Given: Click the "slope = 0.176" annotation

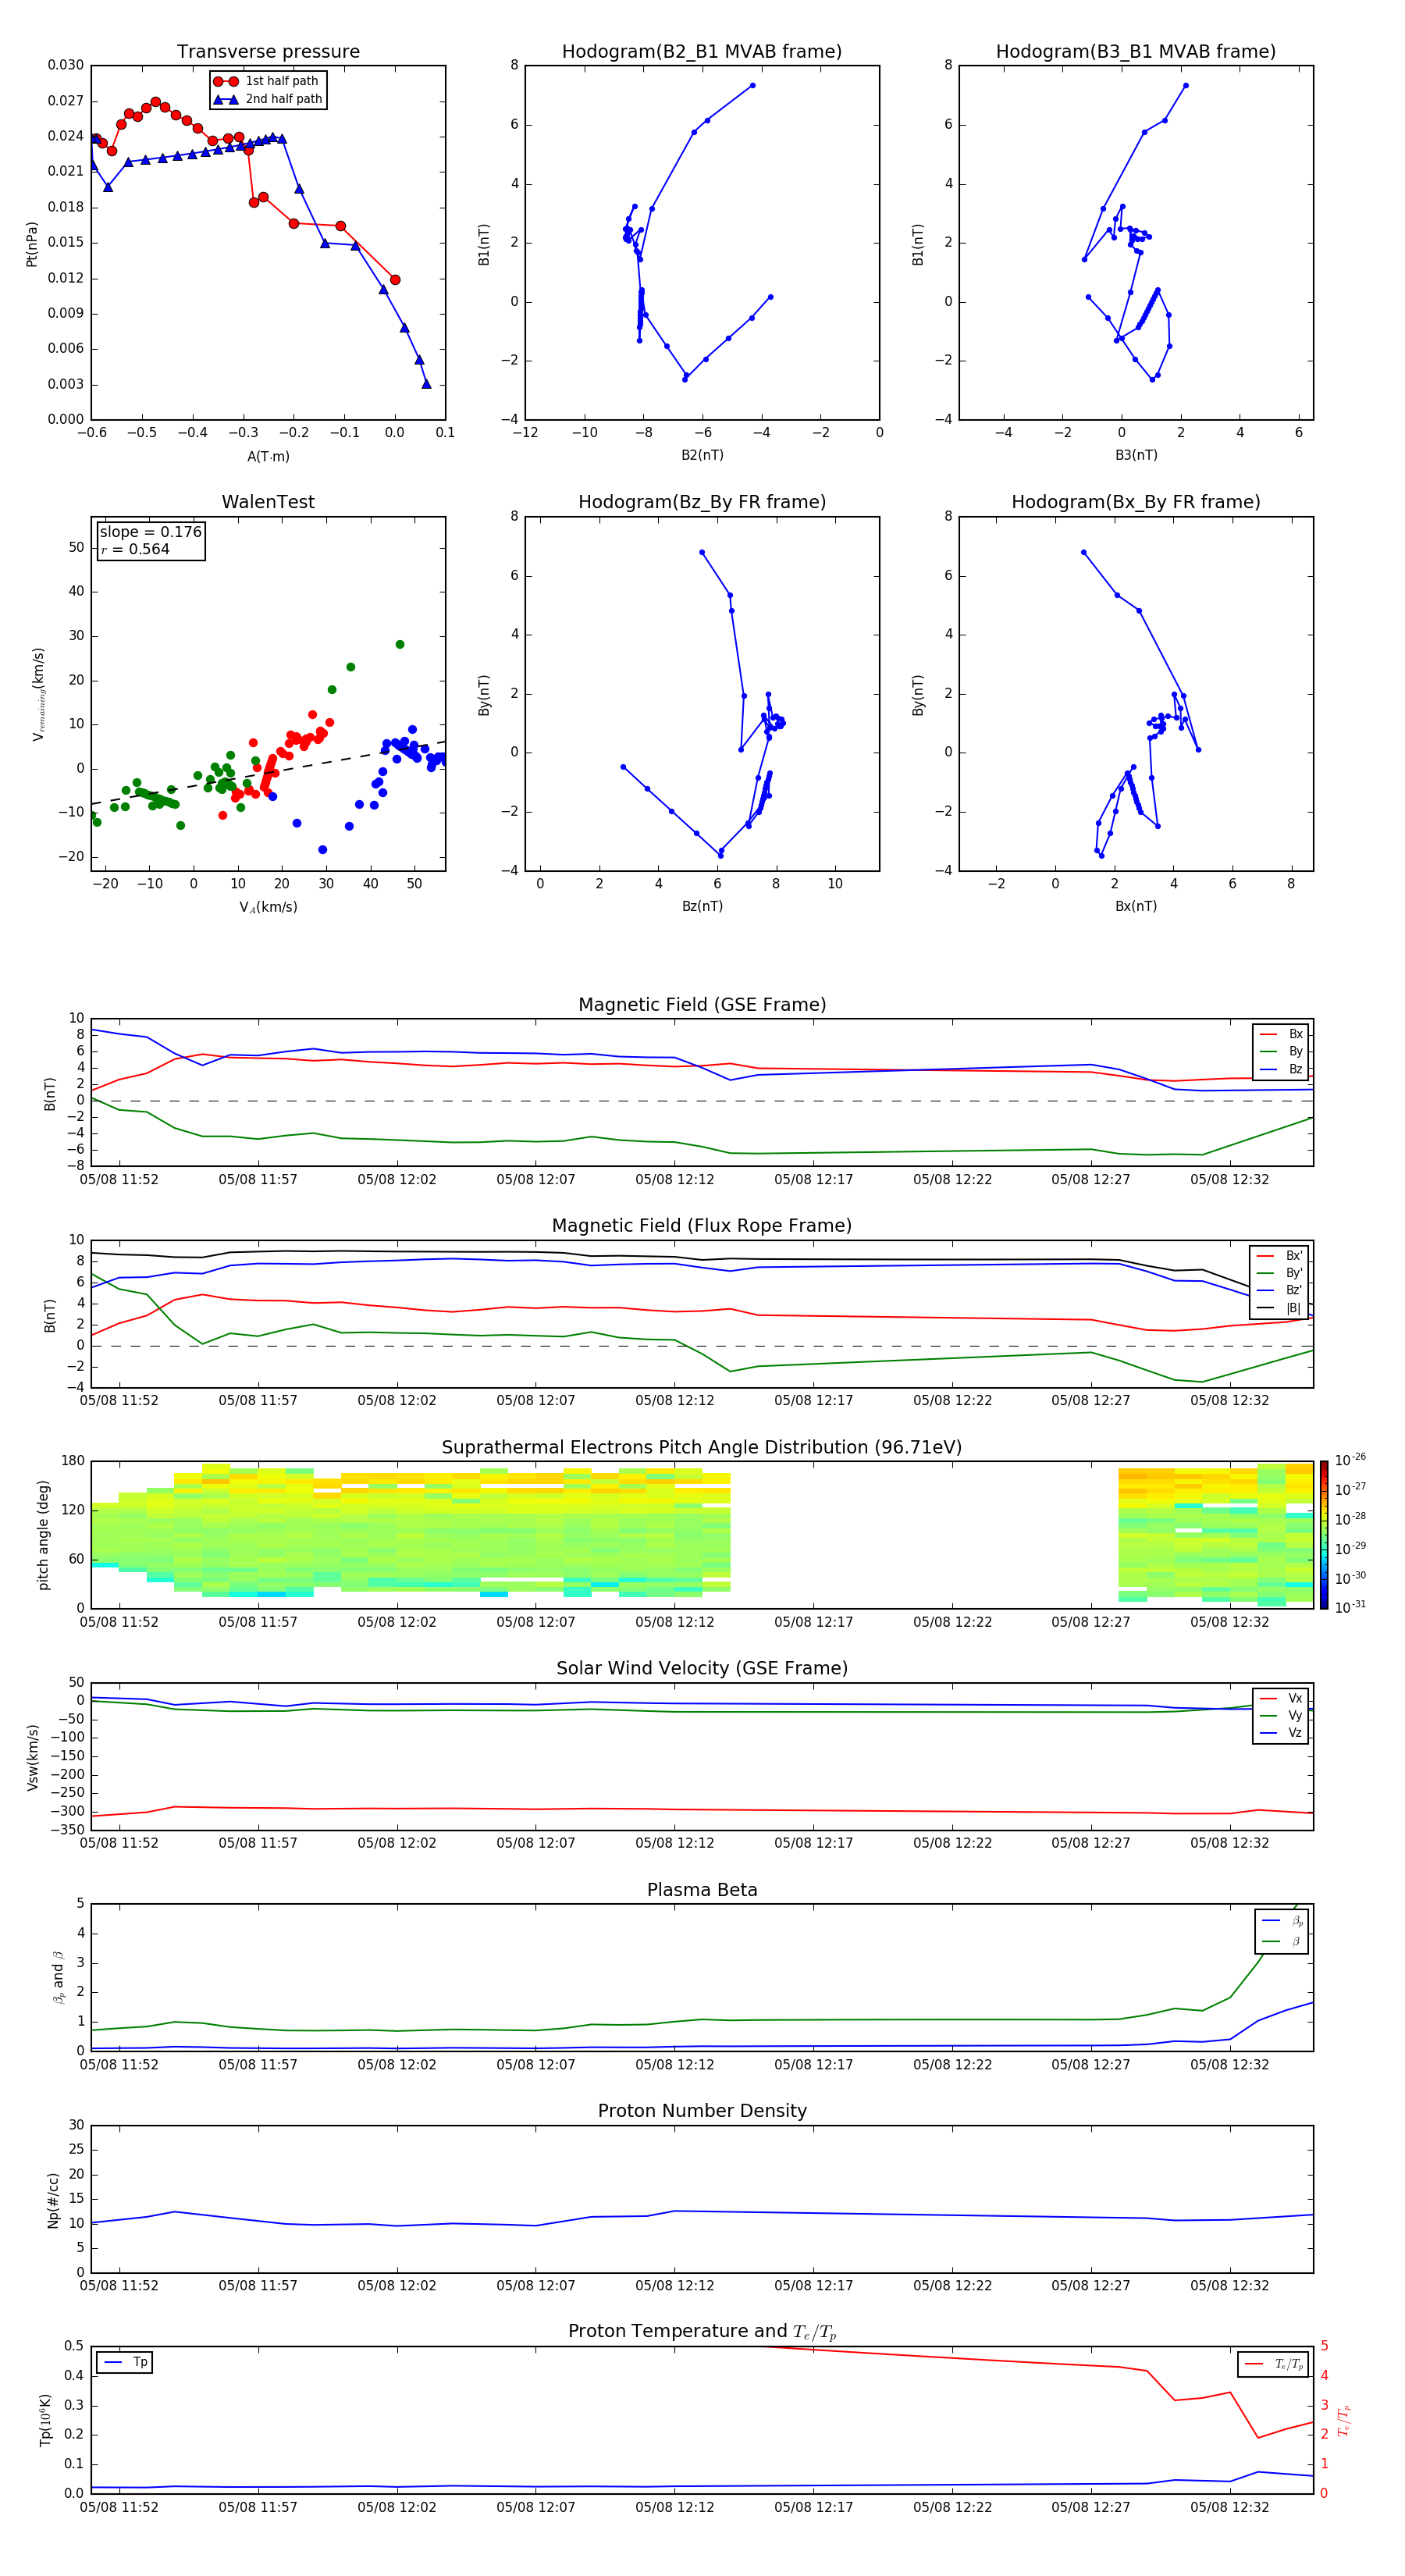Looking at the screenshot, I should [x=151, y=532].
